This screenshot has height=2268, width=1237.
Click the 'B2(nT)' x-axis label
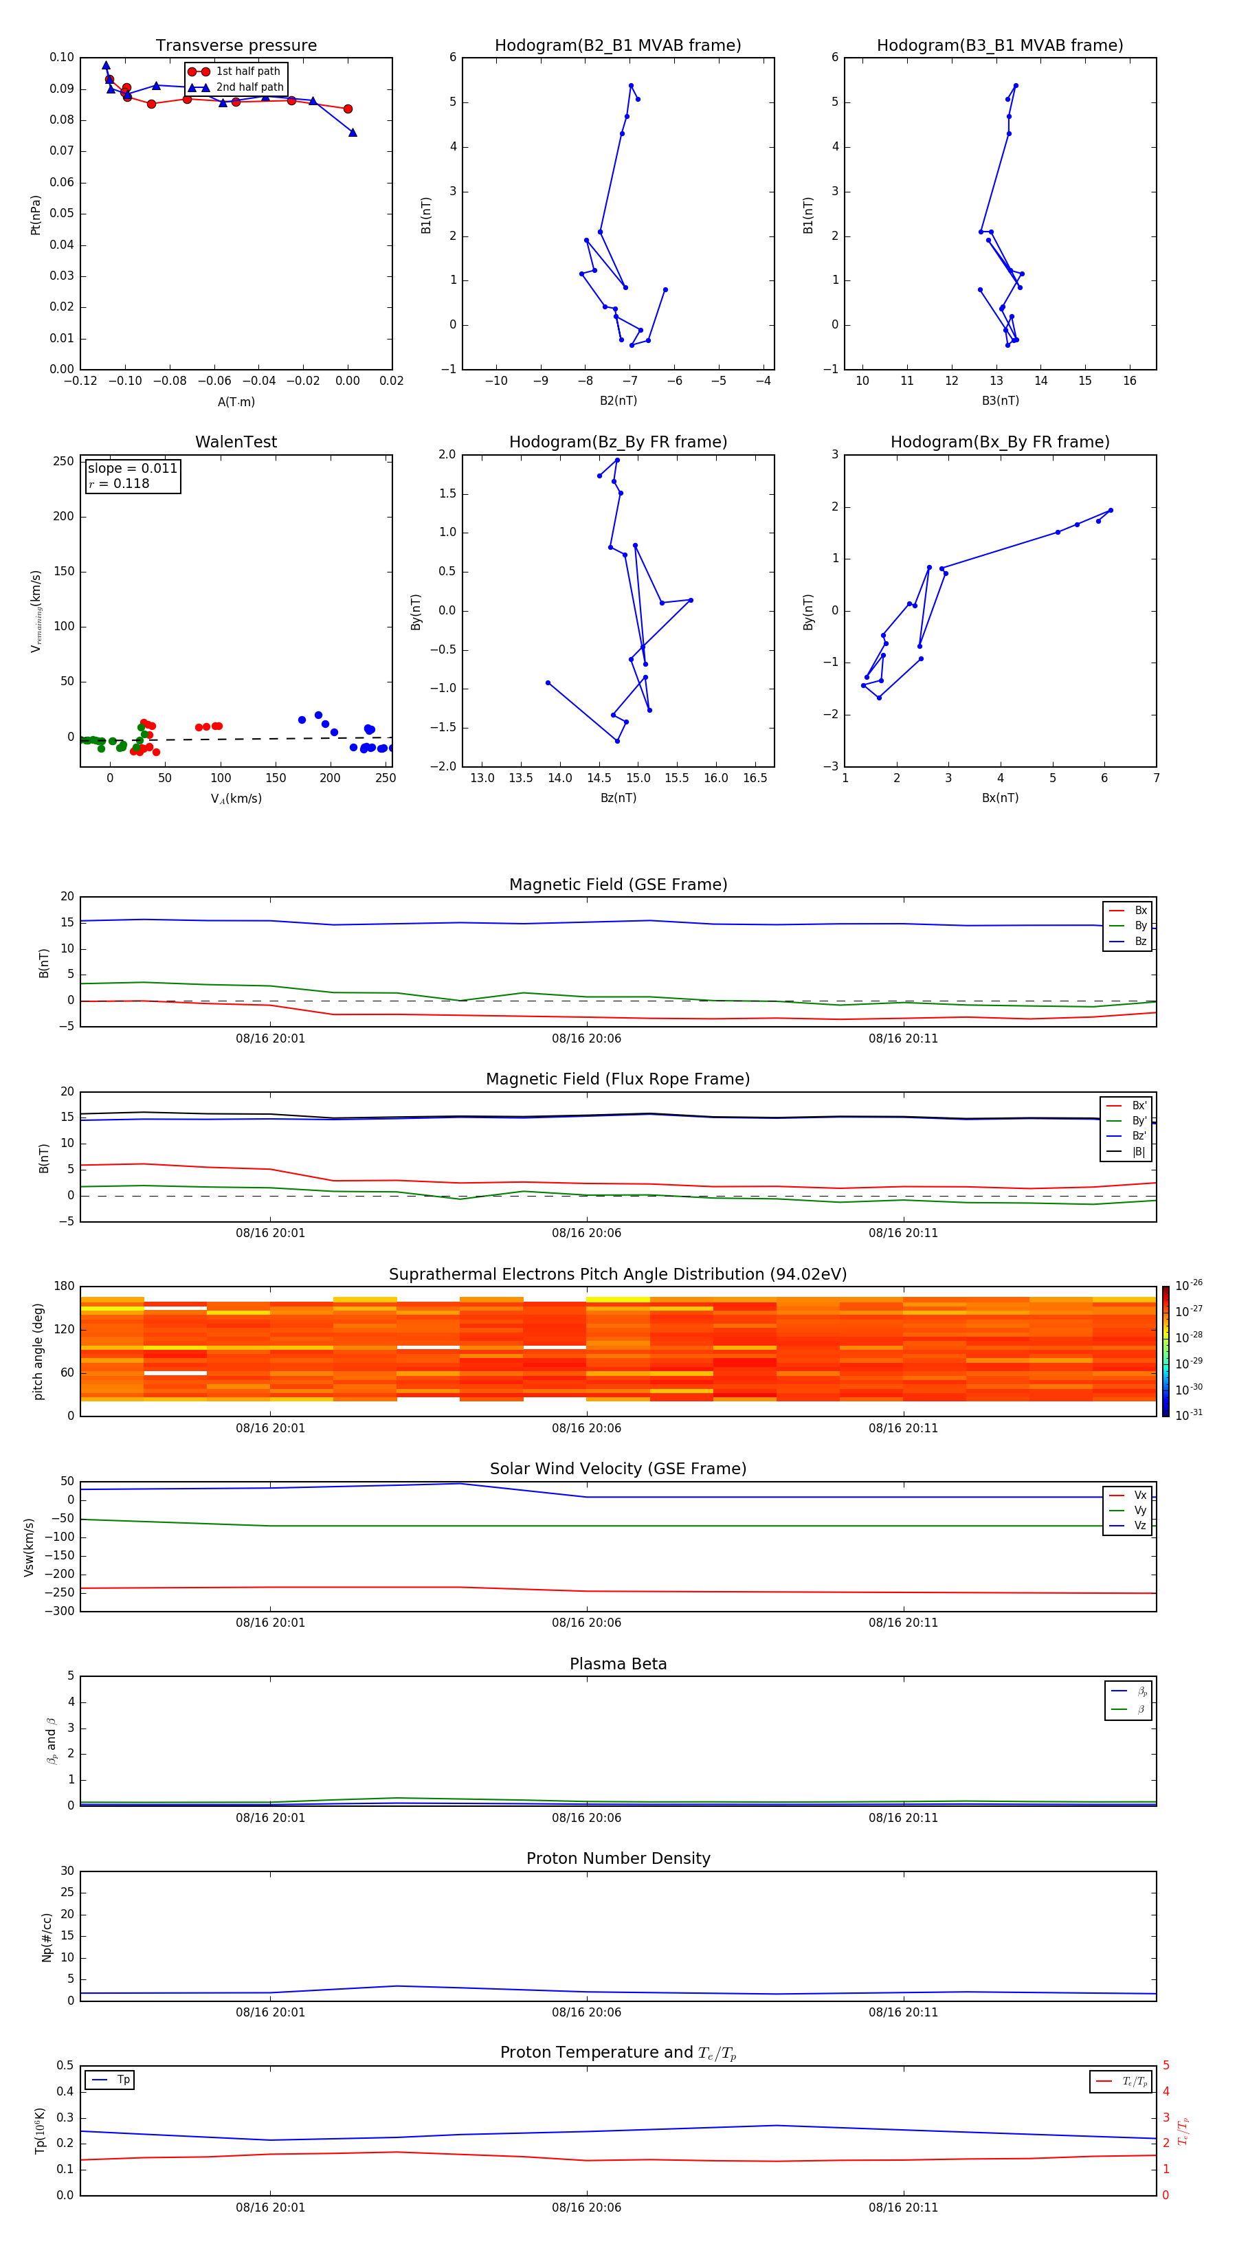618,401
